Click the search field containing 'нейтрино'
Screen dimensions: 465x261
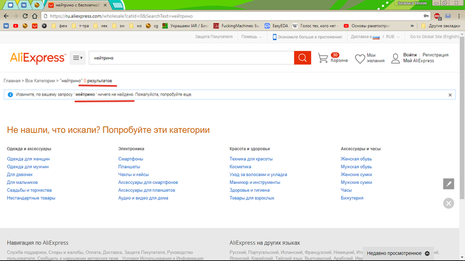[x=191, y=58]
